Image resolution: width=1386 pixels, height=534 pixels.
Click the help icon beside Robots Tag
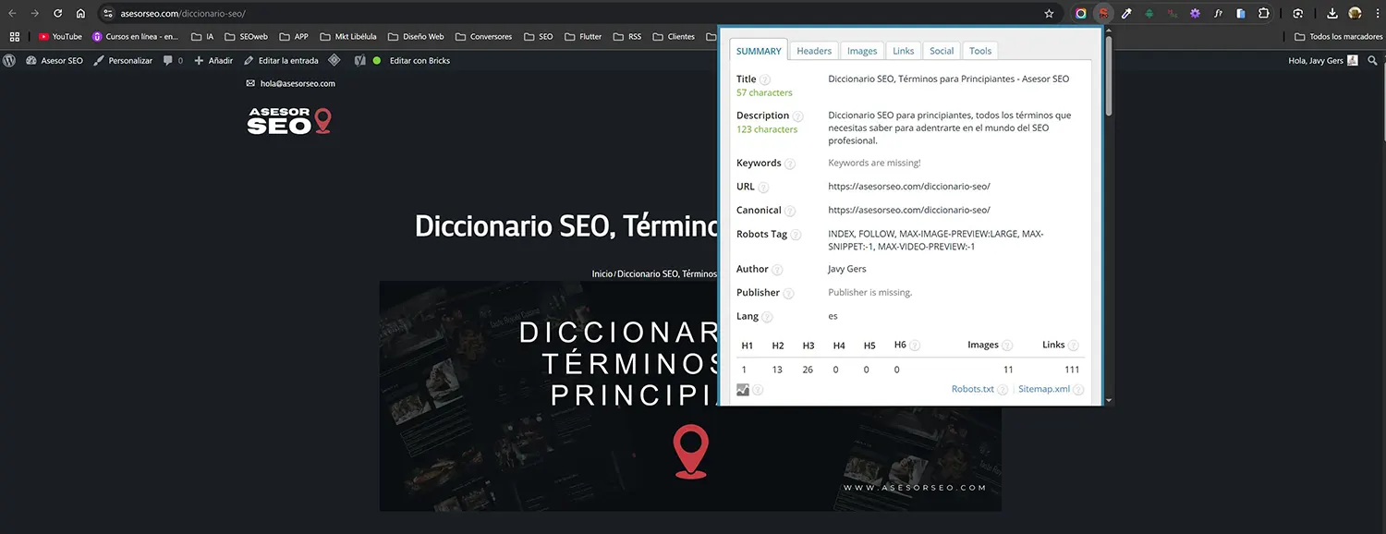(796, 234)
